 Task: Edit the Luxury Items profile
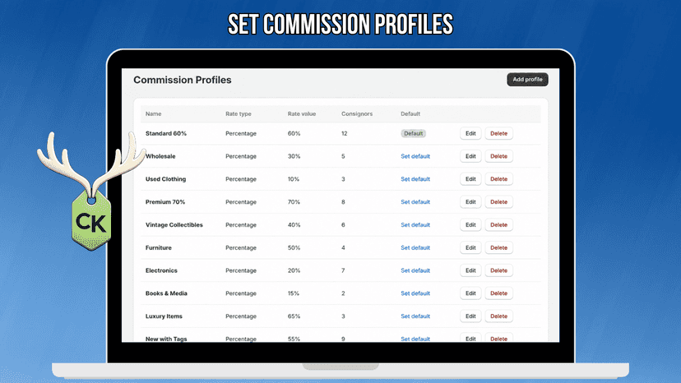tap(470, 316)
